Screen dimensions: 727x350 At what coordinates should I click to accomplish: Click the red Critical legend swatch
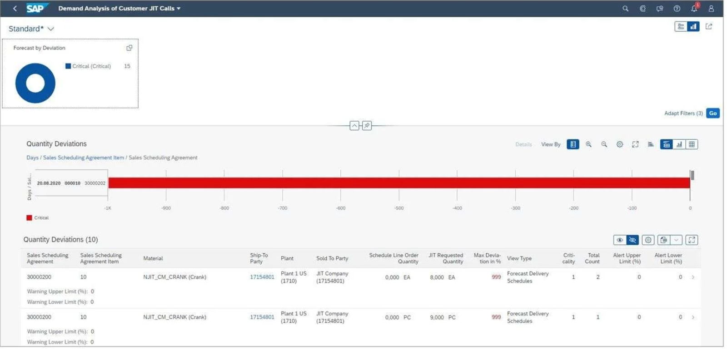pyautogui.click(x=29, y=218)
